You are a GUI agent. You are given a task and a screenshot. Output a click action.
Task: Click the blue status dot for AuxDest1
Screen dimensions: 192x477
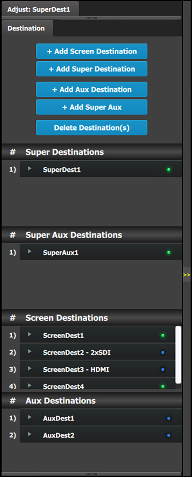point(169,418)
